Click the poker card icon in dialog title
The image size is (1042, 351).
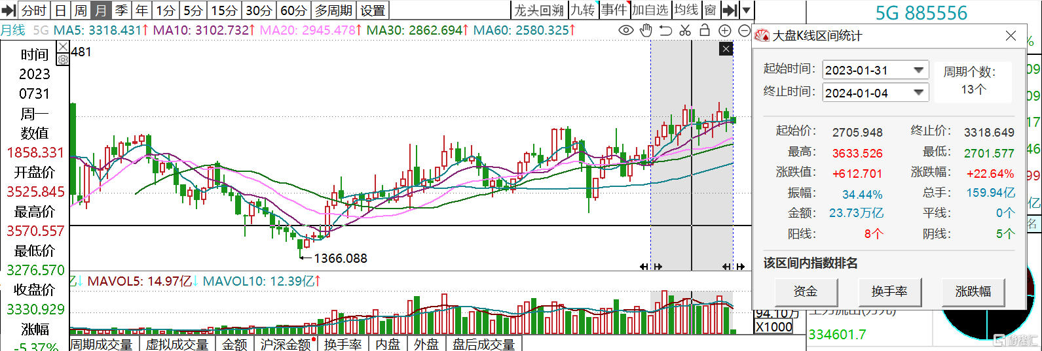(x=762, y=36)
